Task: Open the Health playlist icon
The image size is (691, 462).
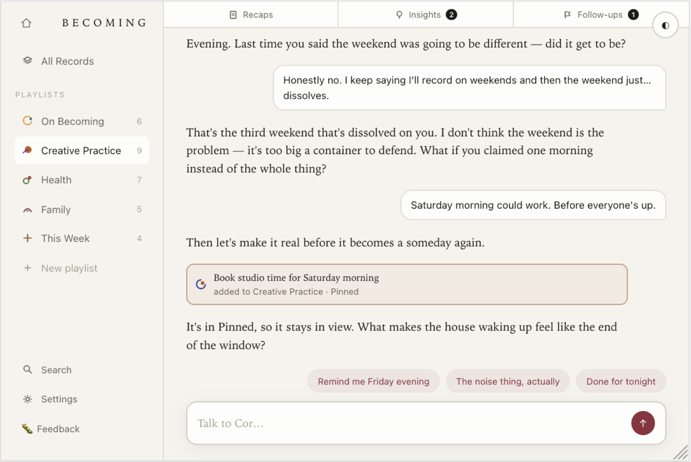Action: [x=27, y=180]
